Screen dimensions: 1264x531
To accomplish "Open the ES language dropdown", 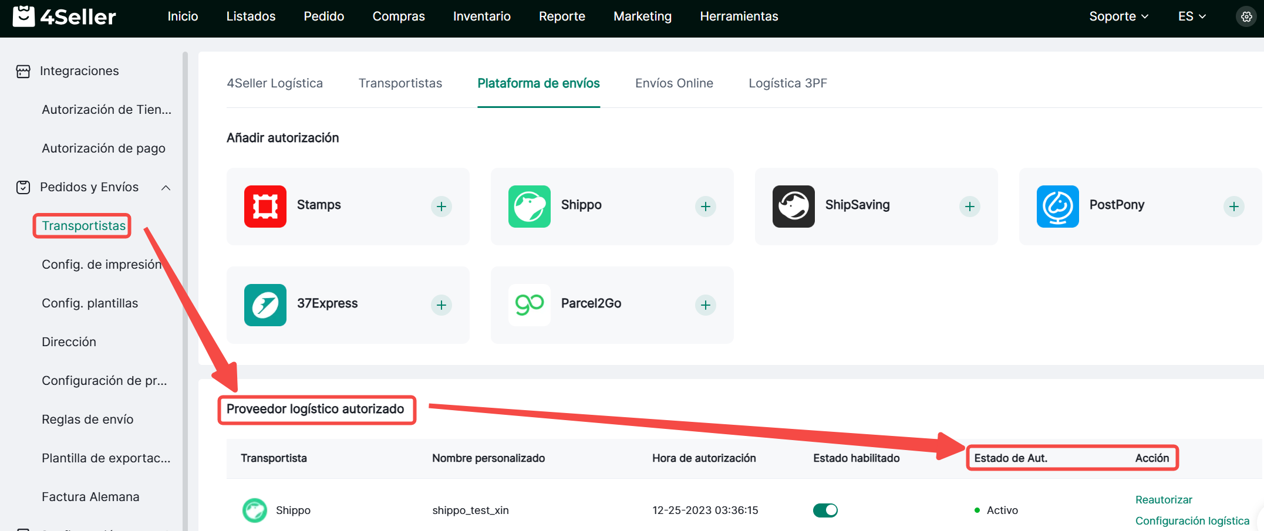I will point(1191,16).
